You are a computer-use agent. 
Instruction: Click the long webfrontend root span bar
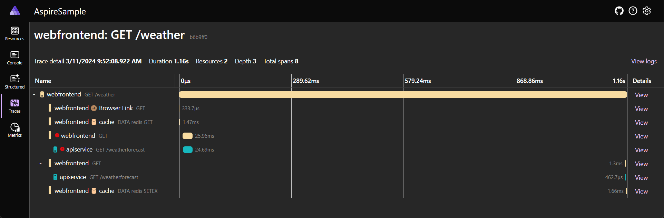[x=403, y=95]
